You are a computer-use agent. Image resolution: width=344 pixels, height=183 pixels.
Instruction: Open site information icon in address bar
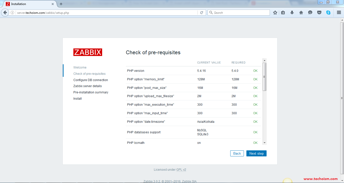tap(12, 13)
